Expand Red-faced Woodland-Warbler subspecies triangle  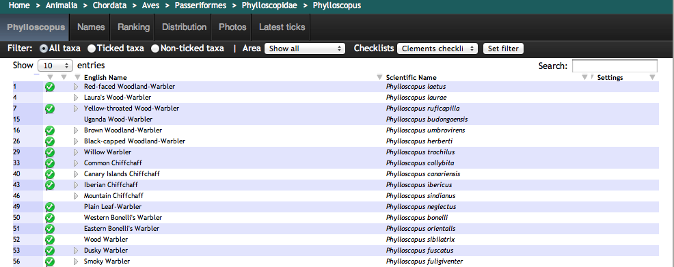[76, 87]
